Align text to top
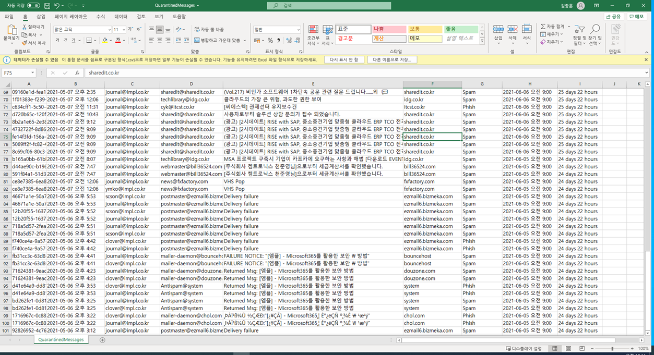This screenshot has height=355, width=654. pyautogui.click(x=151, y=29)
